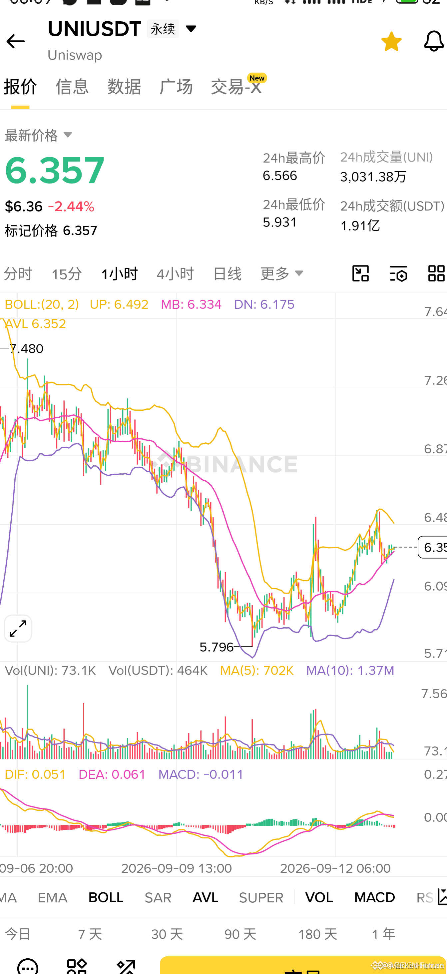Viewport: 447px width, 974px height.
Task: Select the 4小时 timeframe
Action: coord(175,274)
